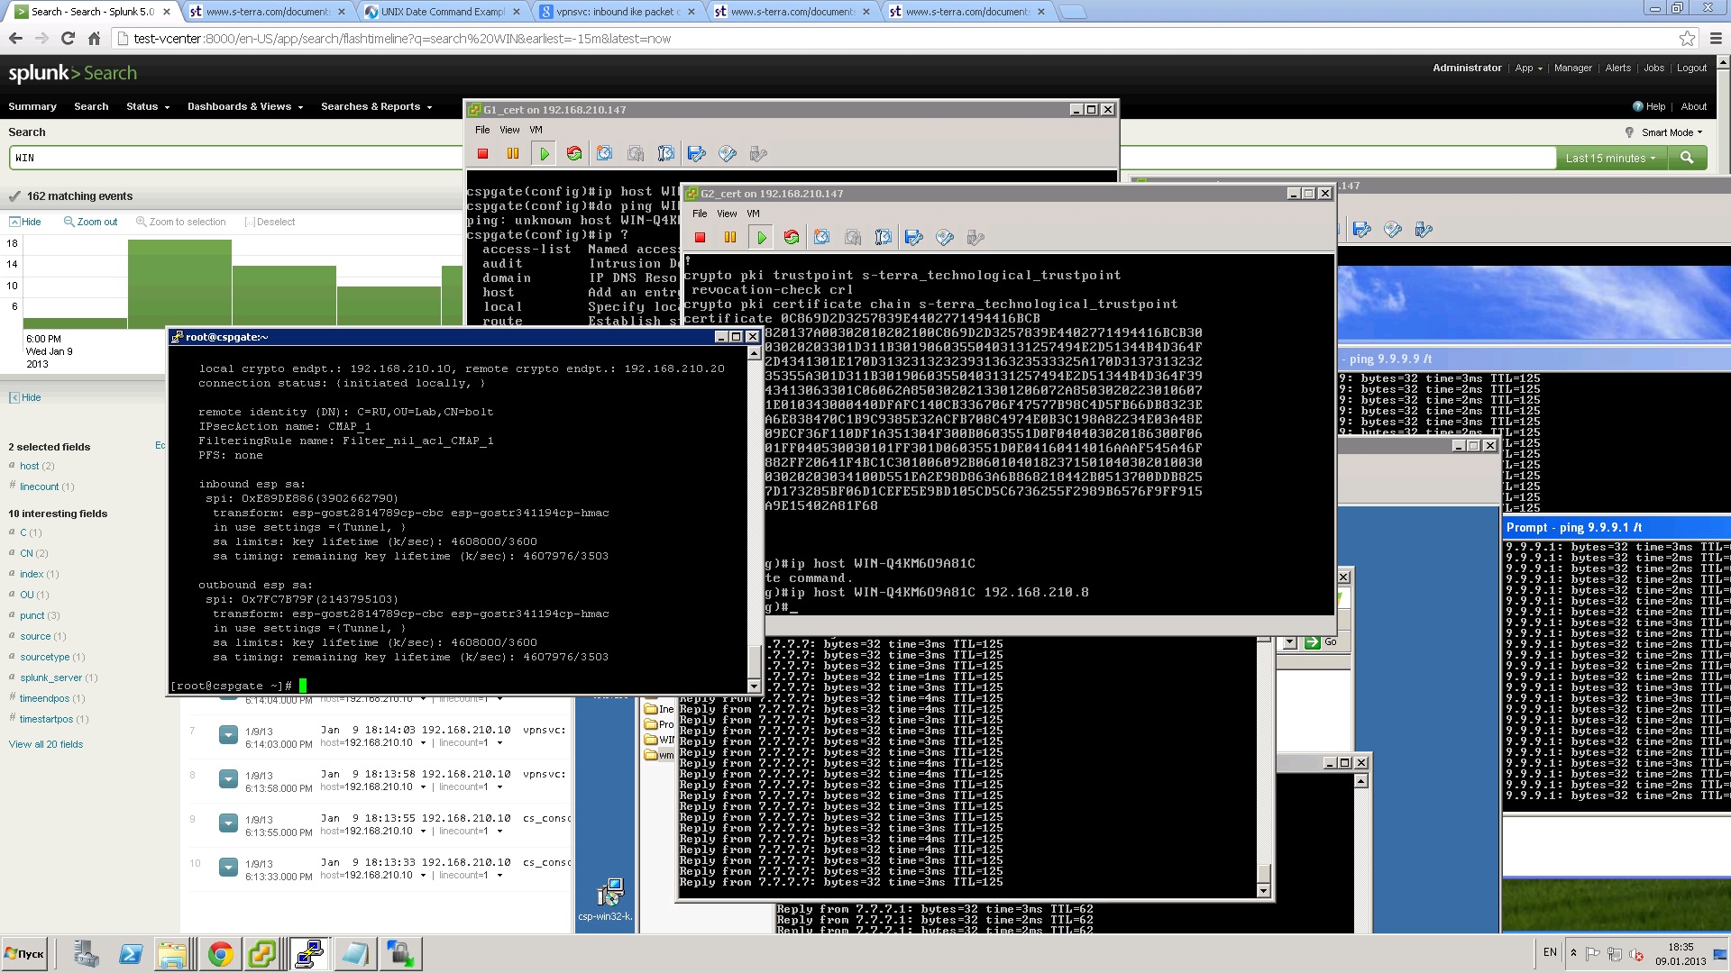The image size is (1731, 973).
Task: Click the USB device icon in the background VM window
Action: 1424,230
